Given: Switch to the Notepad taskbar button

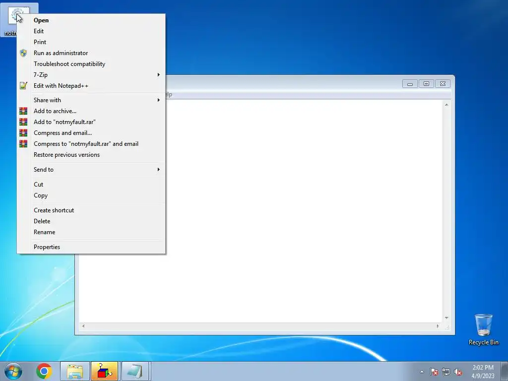Looking at the screenshot, I should [x=135, y=371].
